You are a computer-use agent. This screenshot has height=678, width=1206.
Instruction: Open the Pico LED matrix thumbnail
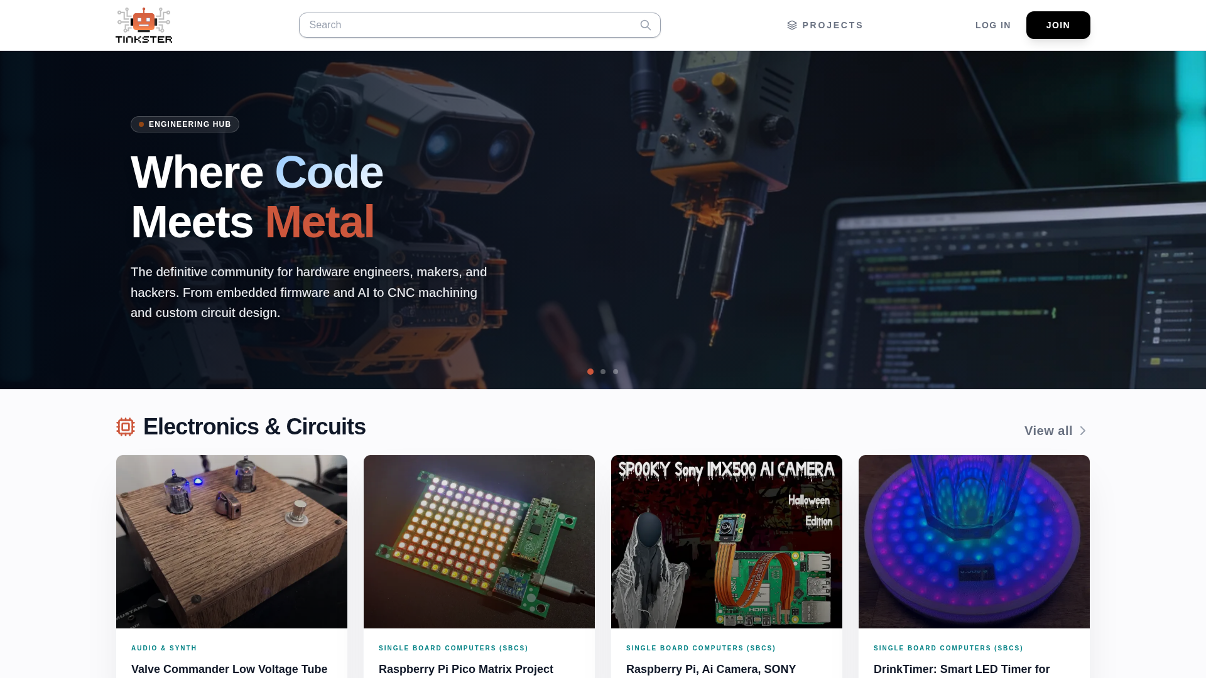479,542
